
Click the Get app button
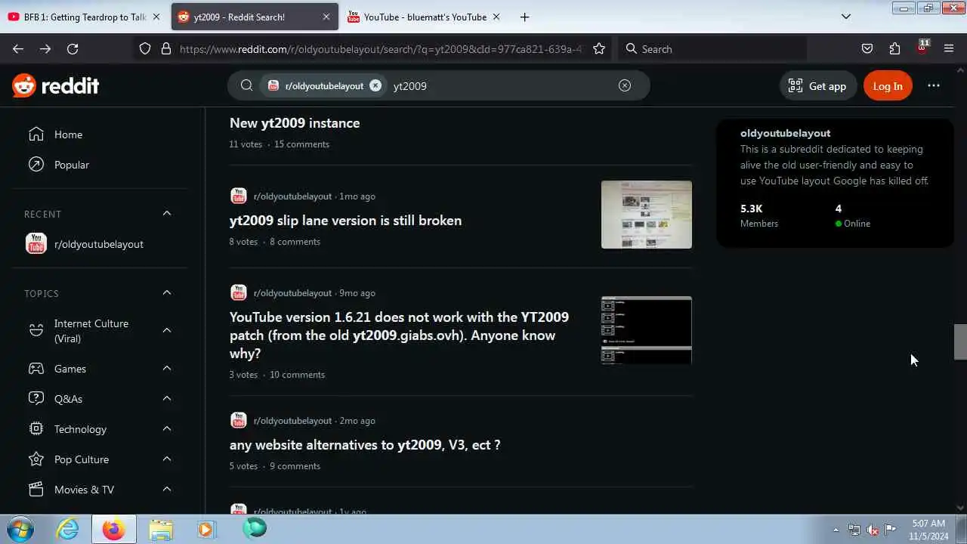click(818, 86)
